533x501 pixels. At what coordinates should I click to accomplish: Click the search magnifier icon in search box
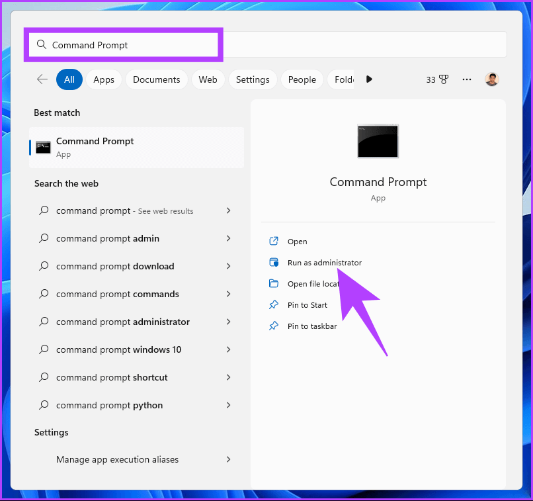[x=42, y=44]
